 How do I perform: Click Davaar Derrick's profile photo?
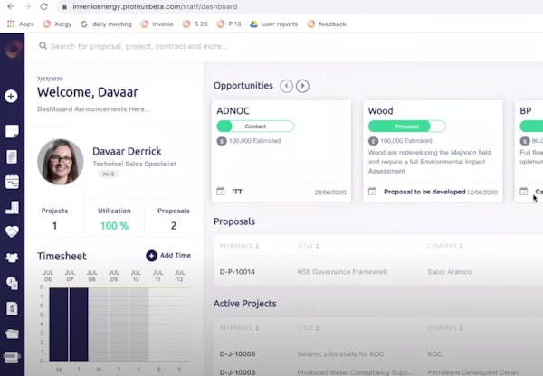[61, 162]
